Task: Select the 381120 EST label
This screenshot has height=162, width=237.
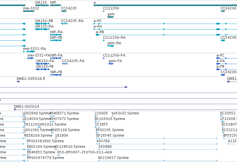Action: click(x=30, y=124)
